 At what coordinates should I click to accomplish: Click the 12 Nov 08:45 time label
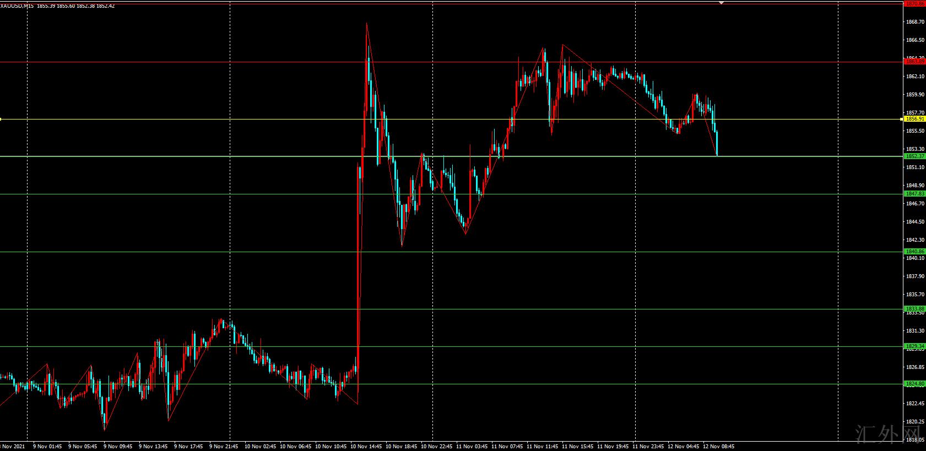click(719, 447)
